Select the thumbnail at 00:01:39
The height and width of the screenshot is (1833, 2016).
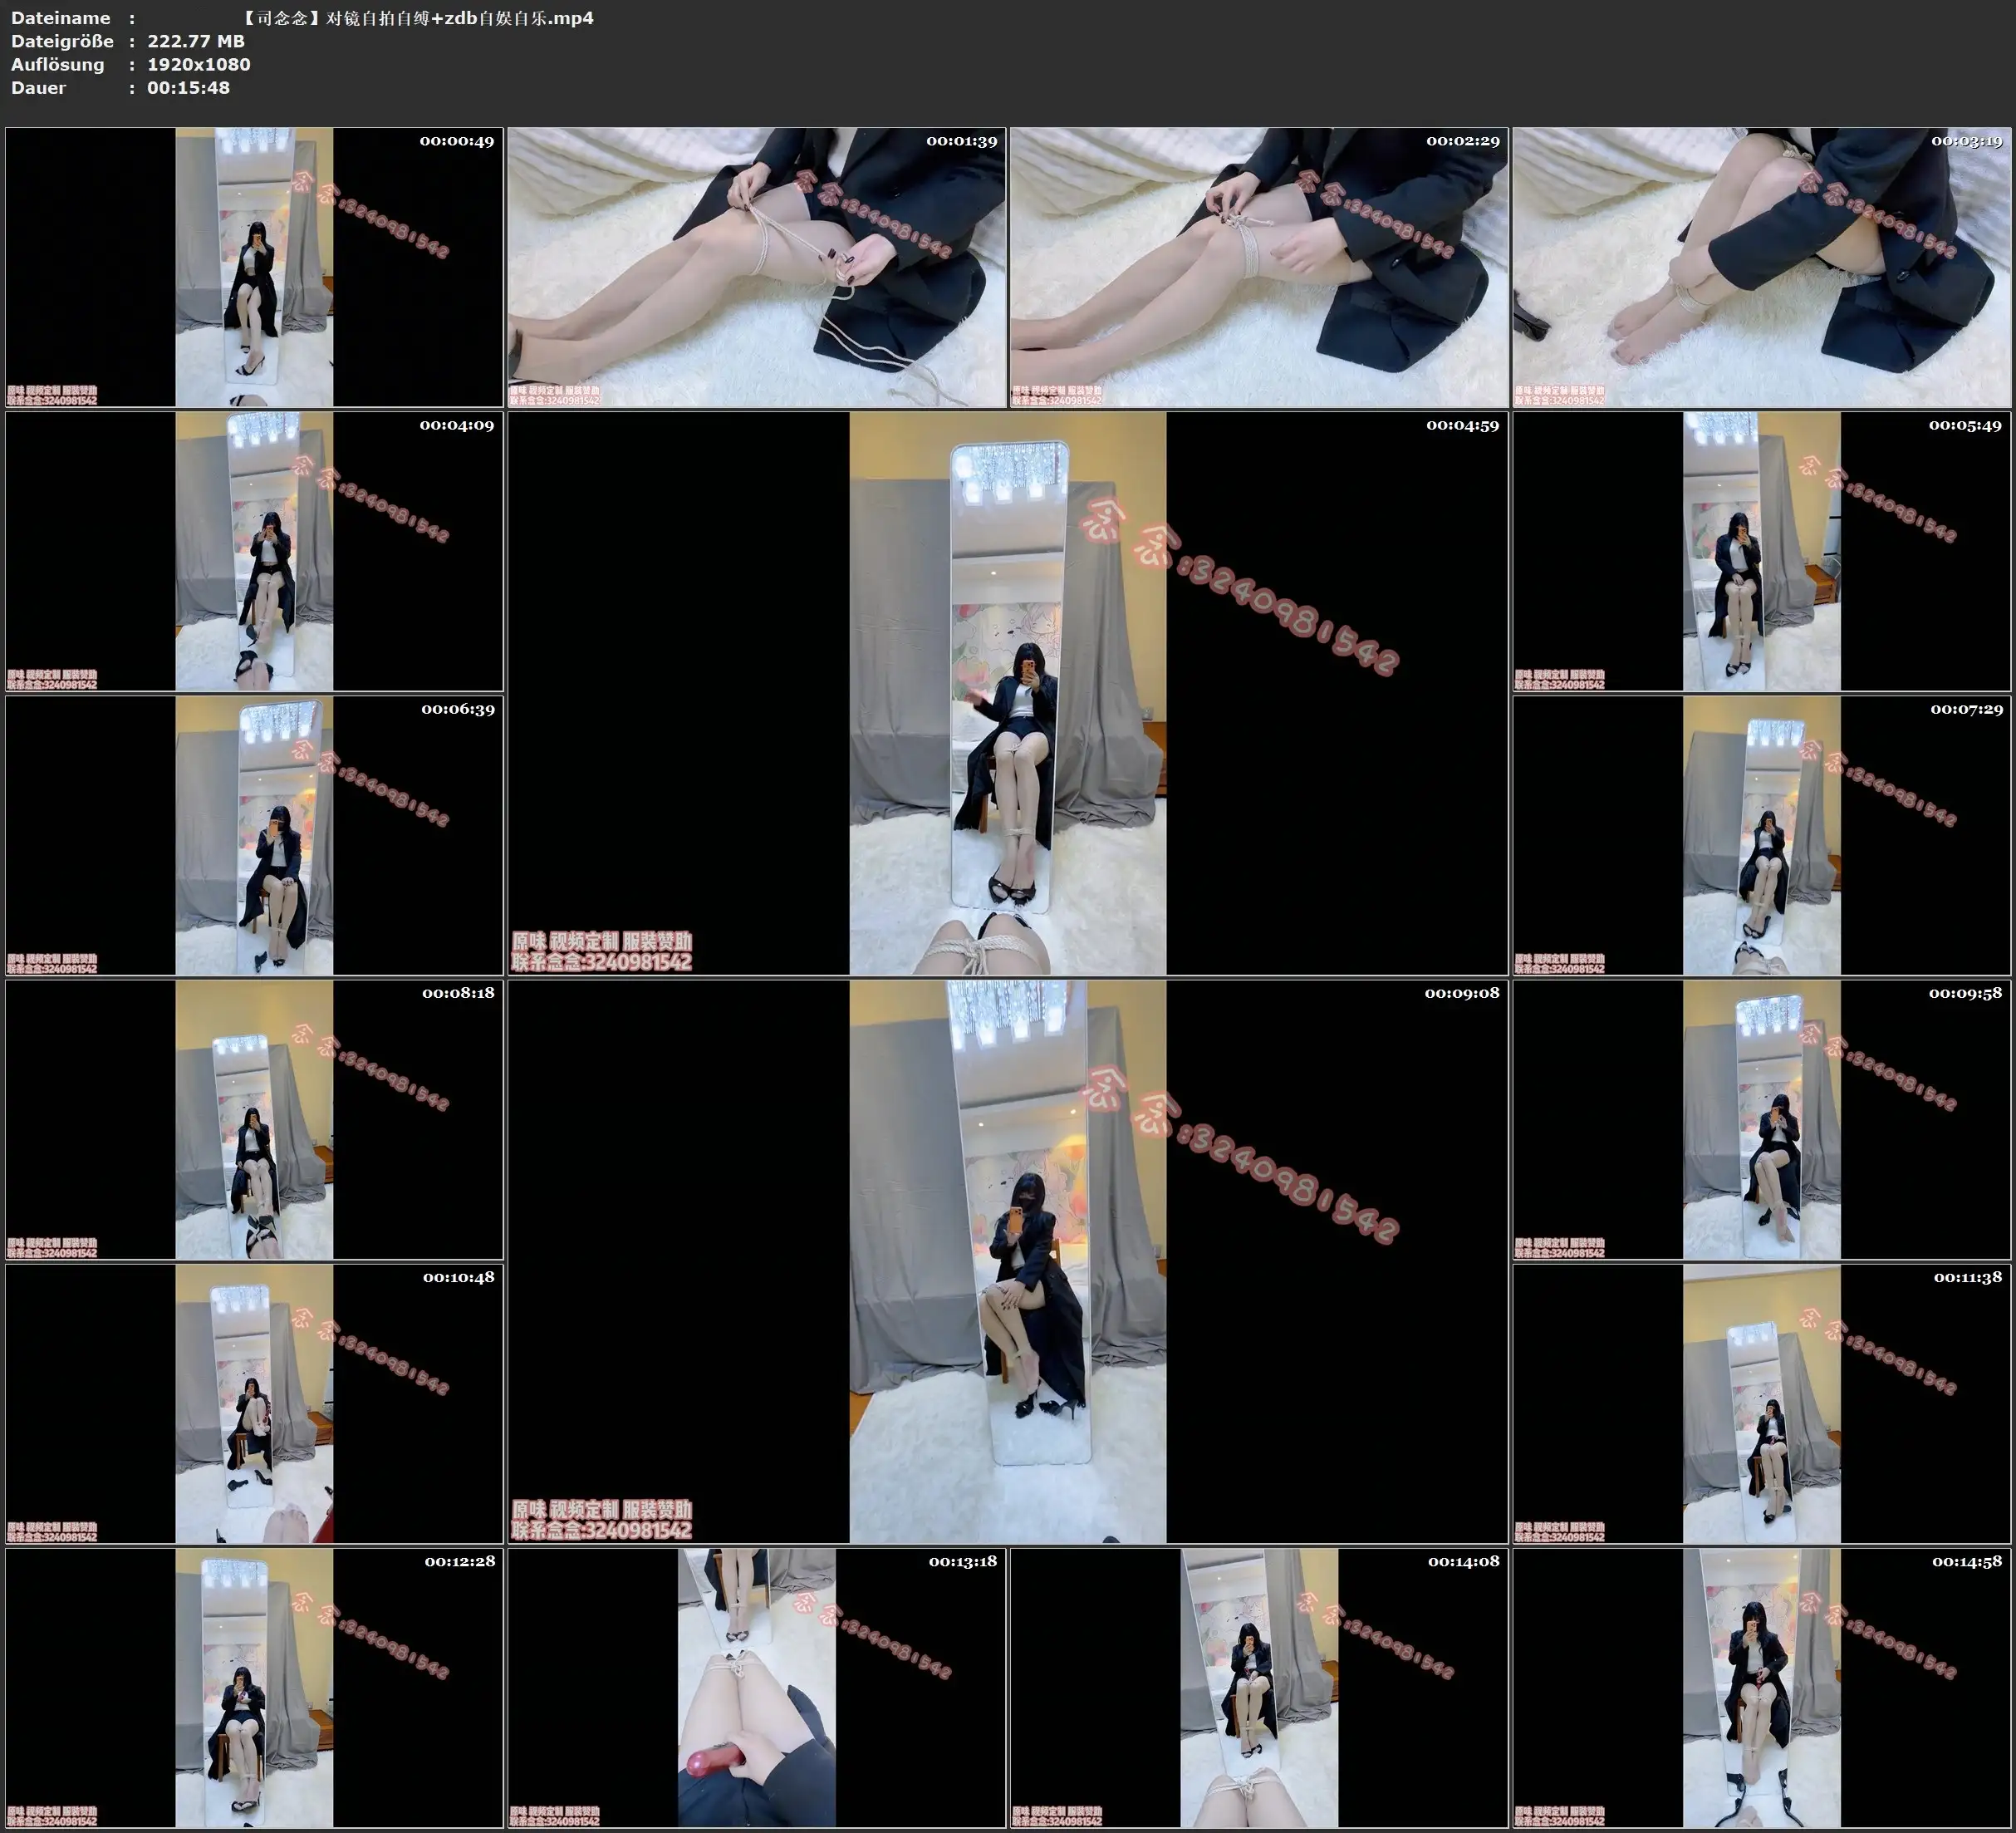point(757,268)
